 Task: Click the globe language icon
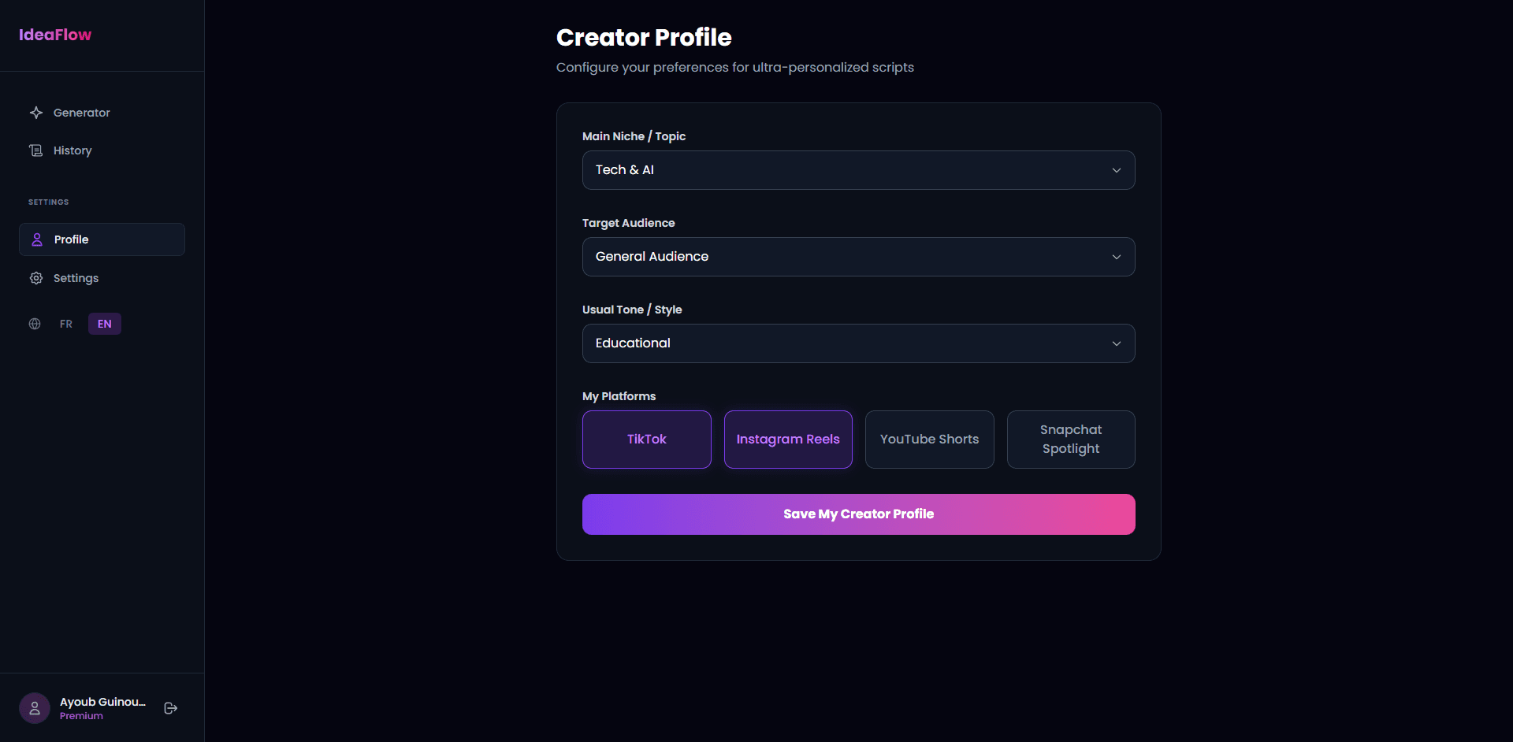pyautogui.click(x=34, y=324)
